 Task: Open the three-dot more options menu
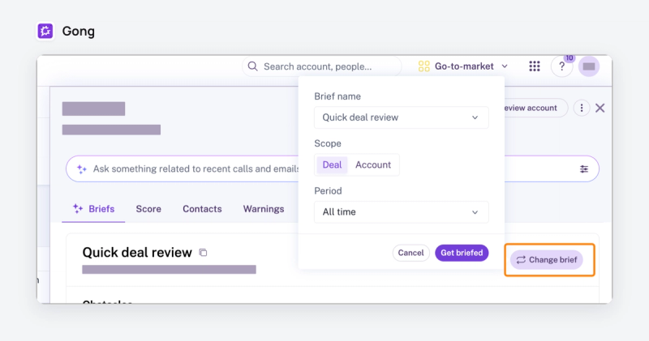tap(582, 108)
